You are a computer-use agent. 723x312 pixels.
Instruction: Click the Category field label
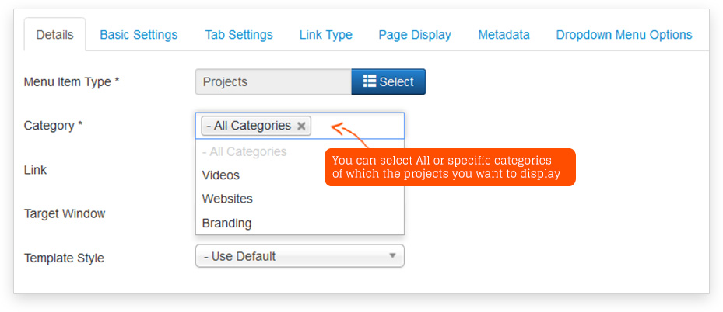[x=53, y=126]
